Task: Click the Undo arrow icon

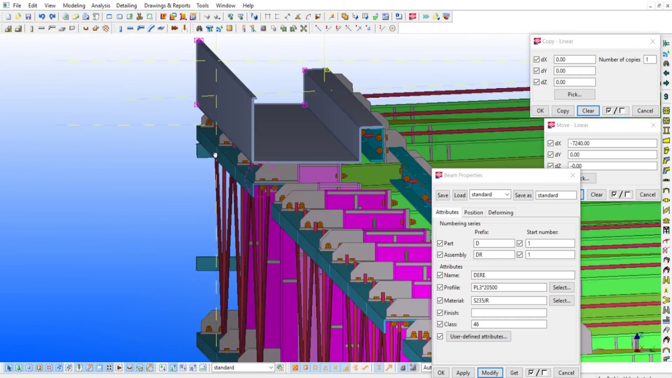Action: click(41, 16)
